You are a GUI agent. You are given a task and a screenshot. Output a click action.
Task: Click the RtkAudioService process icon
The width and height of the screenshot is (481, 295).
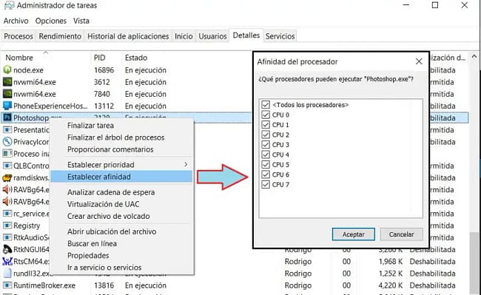7,237
